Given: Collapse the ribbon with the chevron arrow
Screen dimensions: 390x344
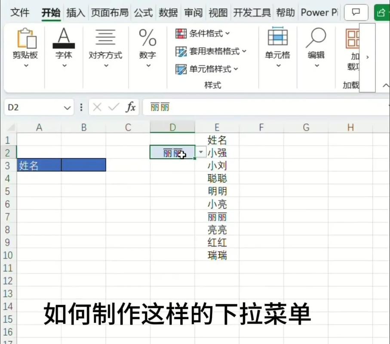Looking at the screenshot, I should 386,85.
